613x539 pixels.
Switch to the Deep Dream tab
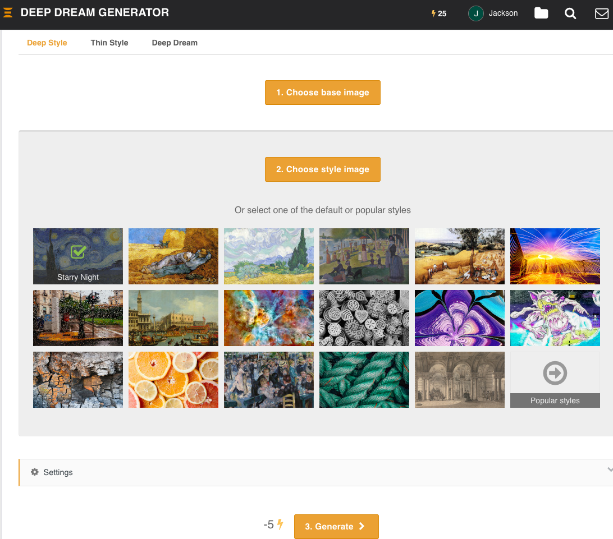[x=175, y=43]
